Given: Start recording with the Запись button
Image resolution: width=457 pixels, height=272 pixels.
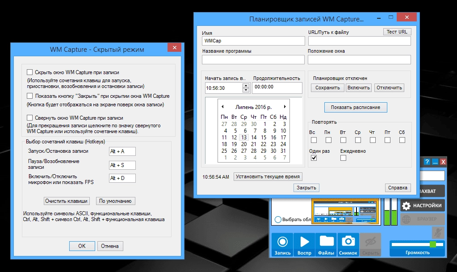Looking at the screenshot, I should tap(282, 245).
